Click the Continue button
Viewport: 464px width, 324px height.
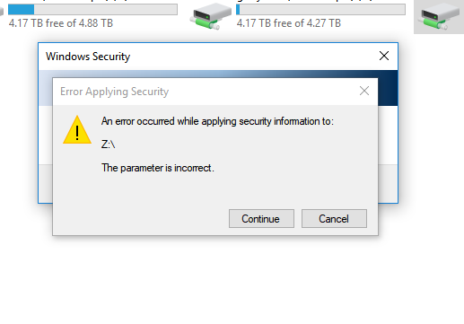point(261,219)
